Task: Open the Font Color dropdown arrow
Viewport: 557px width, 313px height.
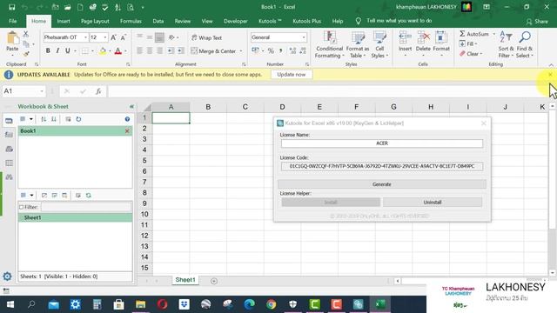Action: click(x=125, y=51)
